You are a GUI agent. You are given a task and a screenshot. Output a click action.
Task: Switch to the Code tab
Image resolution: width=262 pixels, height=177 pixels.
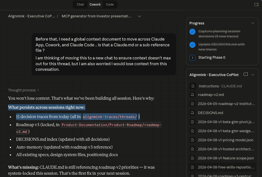[110, 5]
